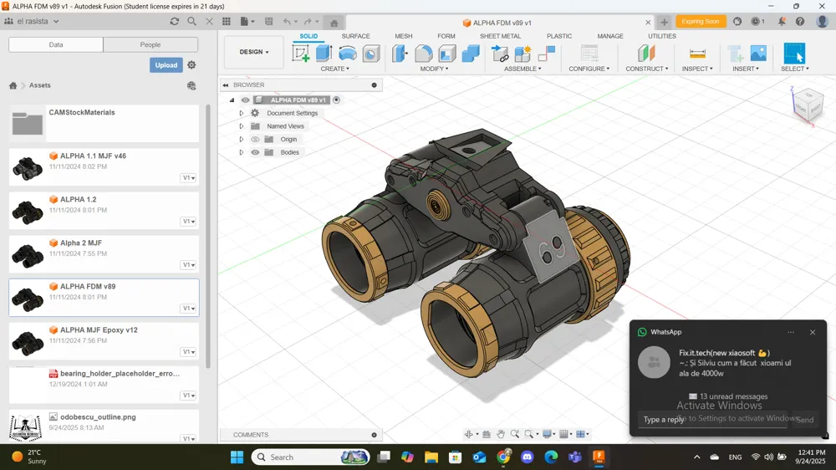
Task: Expand the Document Settings node
Action: (x=241, y=113)
